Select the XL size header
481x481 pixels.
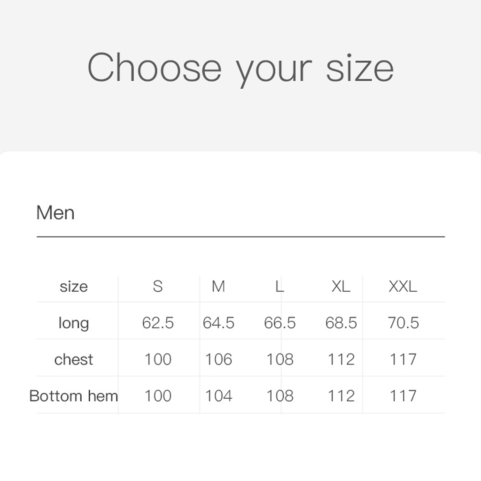tap(341, 286)
